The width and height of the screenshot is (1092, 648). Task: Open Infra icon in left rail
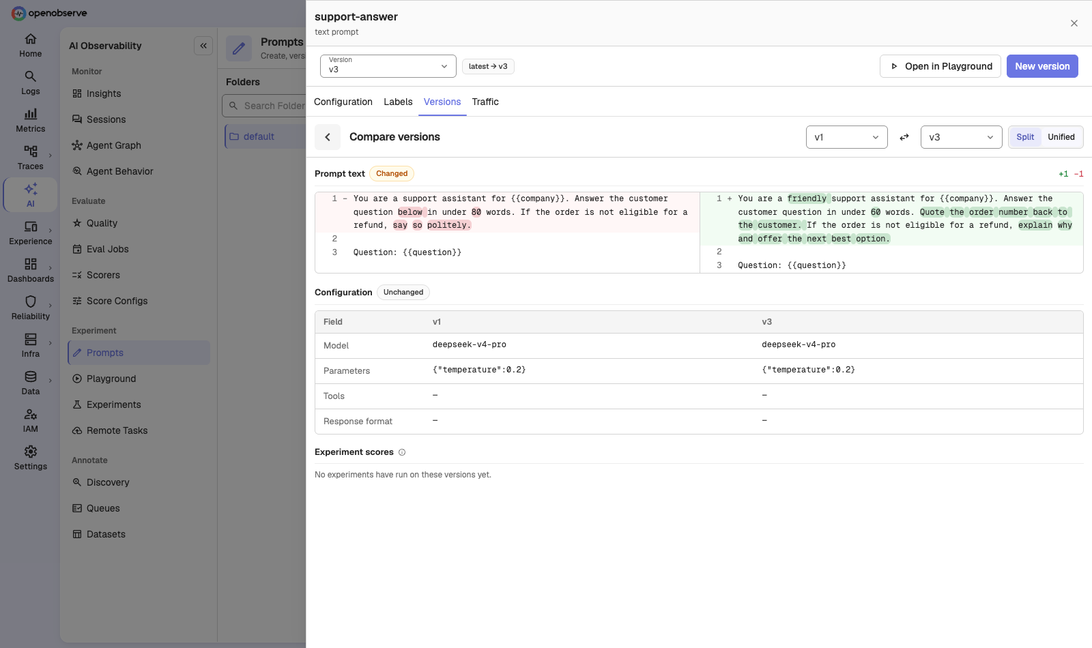[x=31, y=339]
